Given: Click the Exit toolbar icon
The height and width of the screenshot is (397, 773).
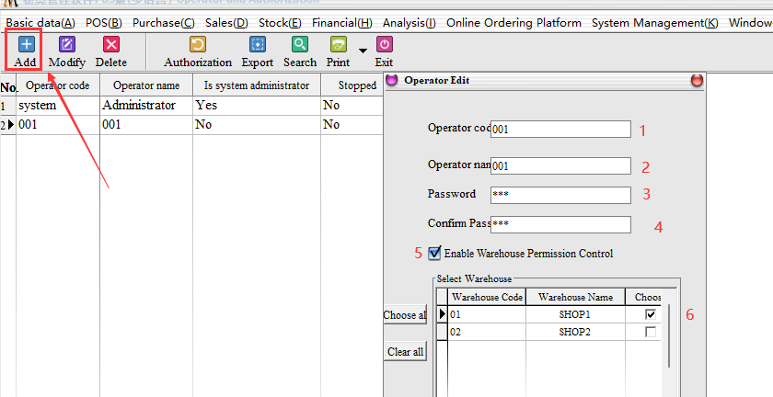Looking at the screenshot, I should click(384, 44).
